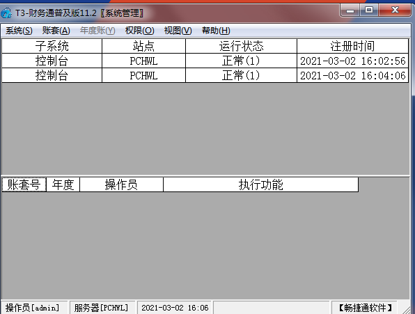This screenshot has height=314, width=415.
Task: Click the 子系统 column header
Action: [x=52, y=46]
